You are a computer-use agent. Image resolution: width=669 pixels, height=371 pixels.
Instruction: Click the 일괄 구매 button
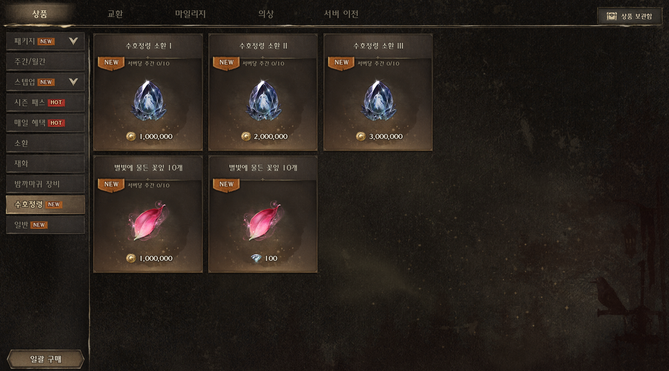[x=46, y=359]
